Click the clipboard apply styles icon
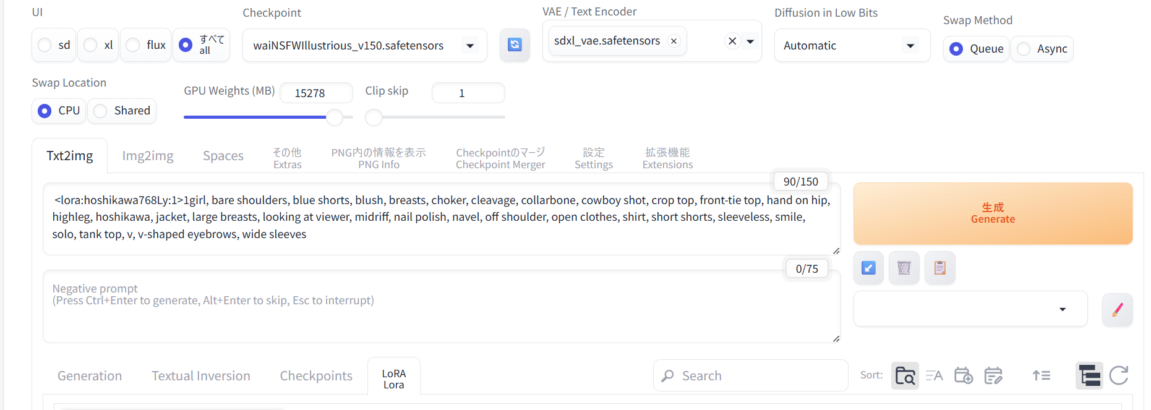This screenshot has height=410, width=1151. tap(939, 268)
